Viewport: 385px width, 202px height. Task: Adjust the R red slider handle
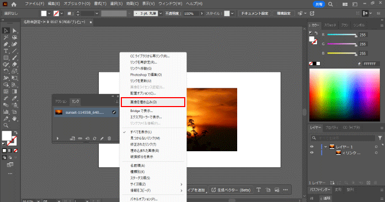click(356, 36)
